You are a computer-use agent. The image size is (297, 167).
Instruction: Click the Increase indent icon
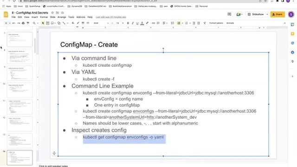coord(199,23)
